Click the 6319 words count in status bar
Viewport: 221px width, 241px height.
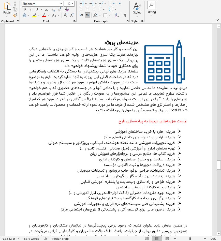click(x=31, y=239)
